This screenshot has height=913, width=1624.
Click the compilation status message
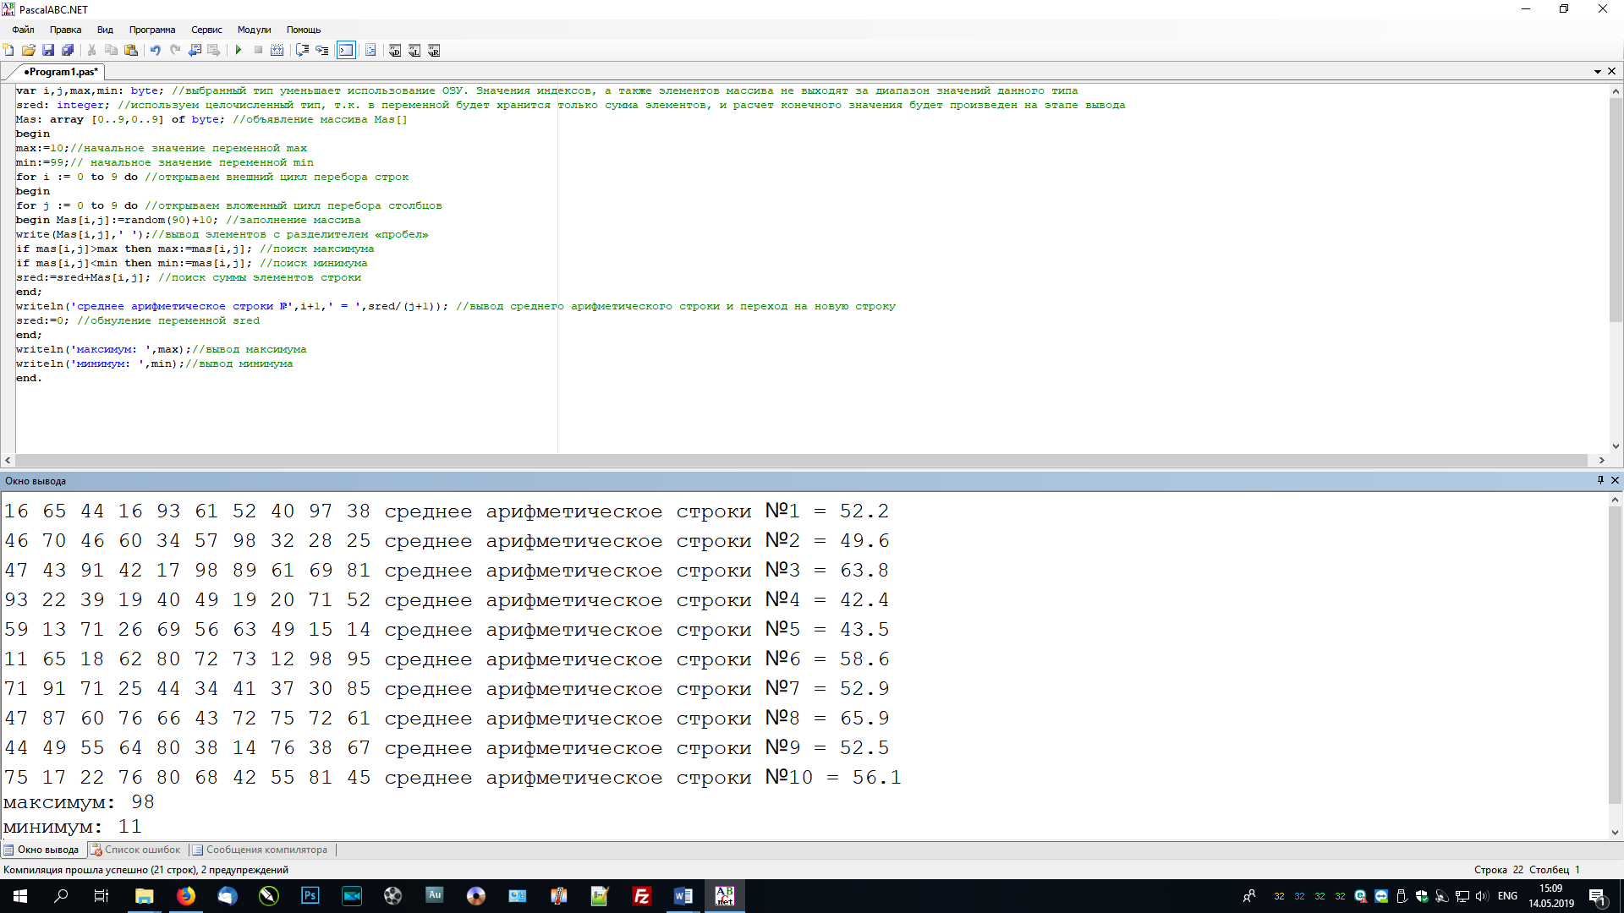pos(145,870)
